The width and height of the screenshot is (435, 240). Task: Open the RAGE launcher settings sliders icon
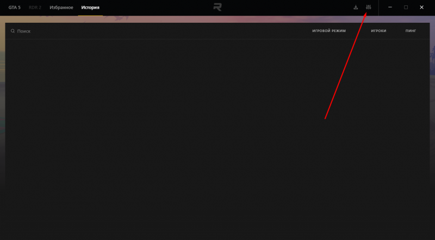point(369,8)
